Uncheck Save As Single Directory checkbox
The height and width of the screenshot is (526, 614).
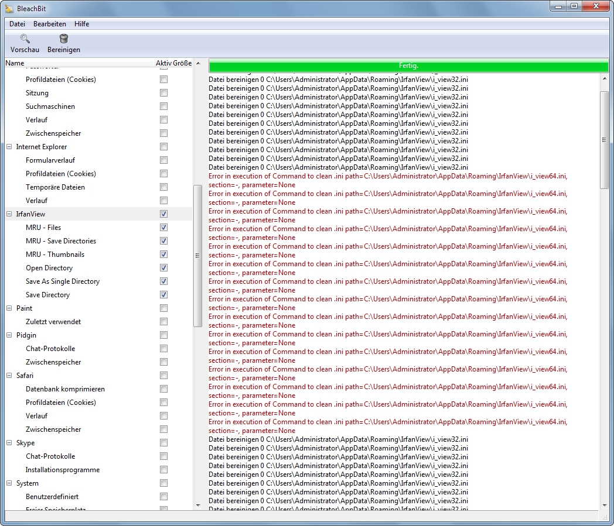point(163,281)
